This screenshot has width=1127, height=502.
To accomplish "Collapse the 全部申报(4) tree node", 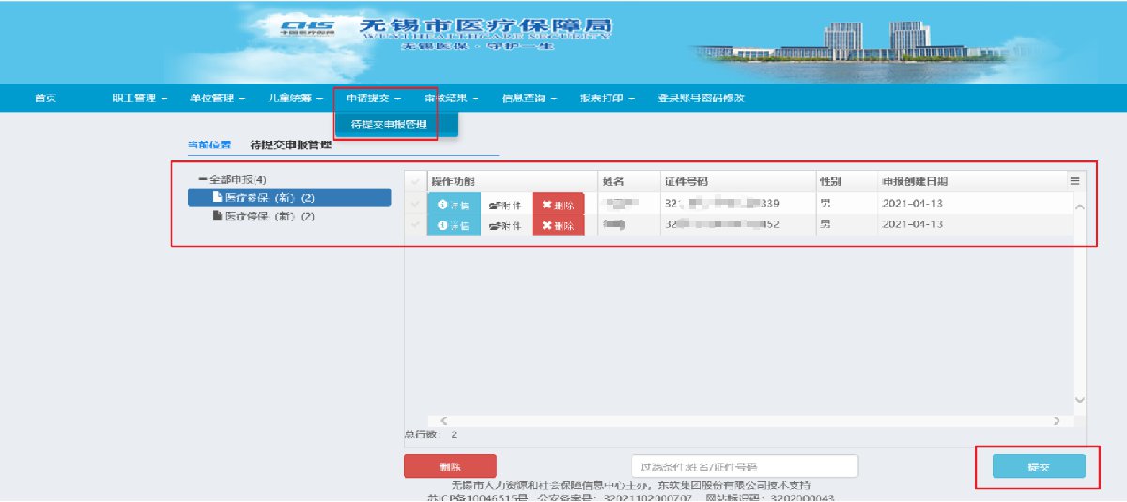I will point(202,179).
